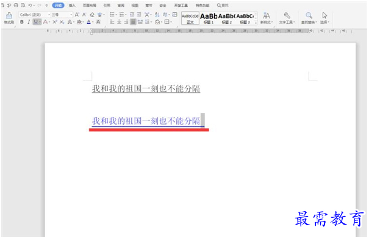This screenshot has height=238, width=369.
Task: Expand the styles gallery arrow
Action: click(x=256, y=23)
